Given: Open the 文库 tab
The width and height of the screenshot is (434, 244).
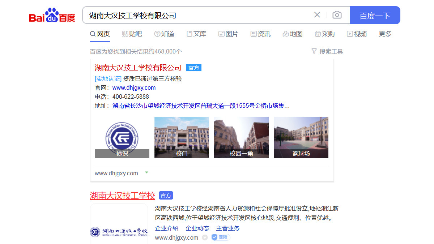Looking at the screenshot, I should [196, 34].
